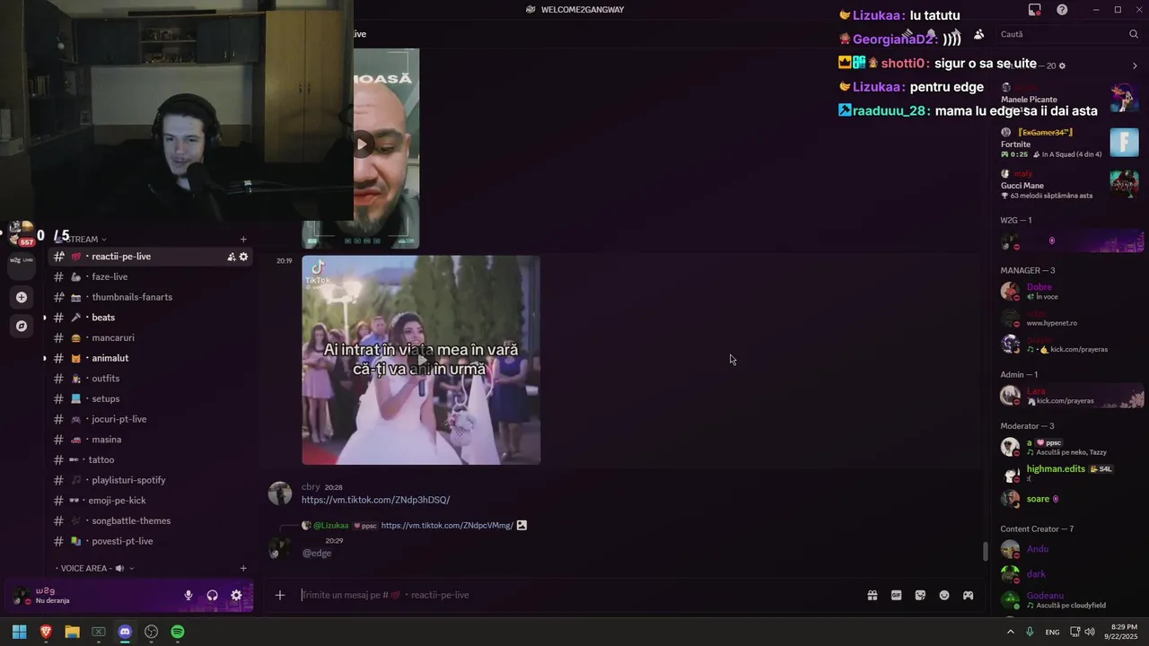Switch to the beats channel
Viewport: 1149px width, 646px height.
(x=149, y=318)
